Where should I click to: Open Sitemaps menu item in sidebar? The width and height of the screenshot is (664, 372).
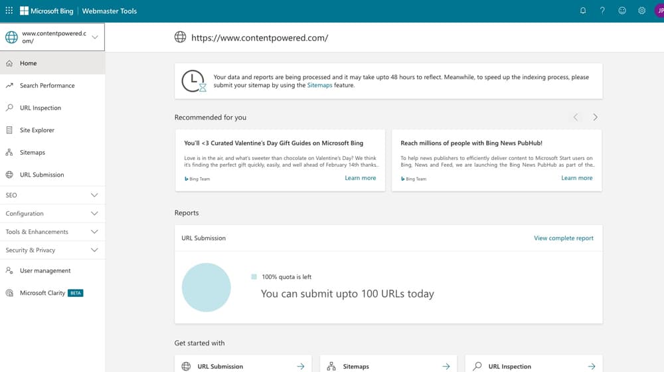click(x=52, y=152)
